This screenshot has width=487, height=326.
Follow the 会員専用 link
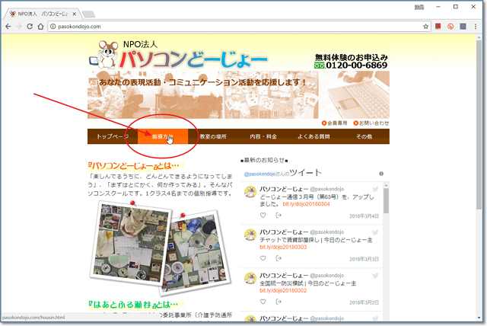click(335, 123)
